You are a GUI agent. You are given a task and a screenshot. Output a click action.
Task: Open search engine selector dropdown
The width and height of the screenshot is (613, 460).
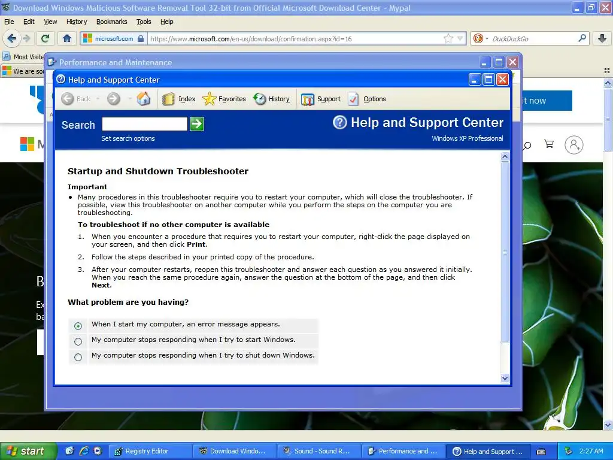[481, 38]
